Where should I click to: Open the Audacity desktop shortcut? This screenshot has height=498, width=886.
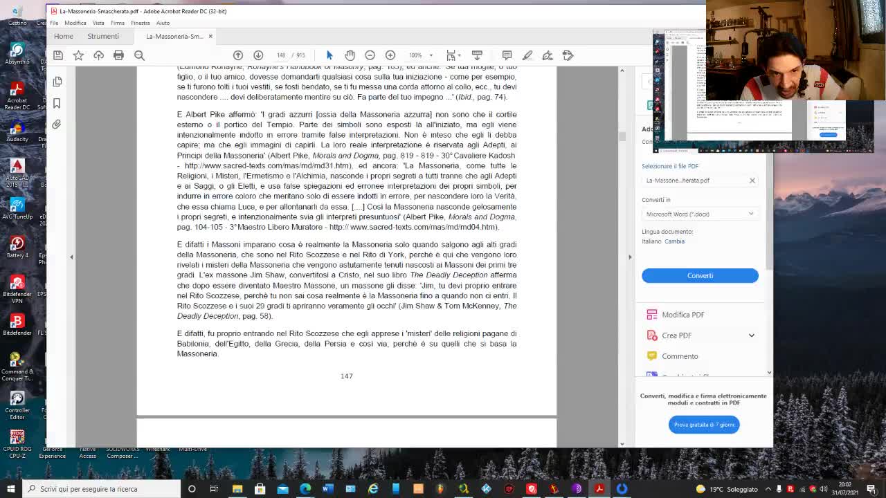coord(17,130)
